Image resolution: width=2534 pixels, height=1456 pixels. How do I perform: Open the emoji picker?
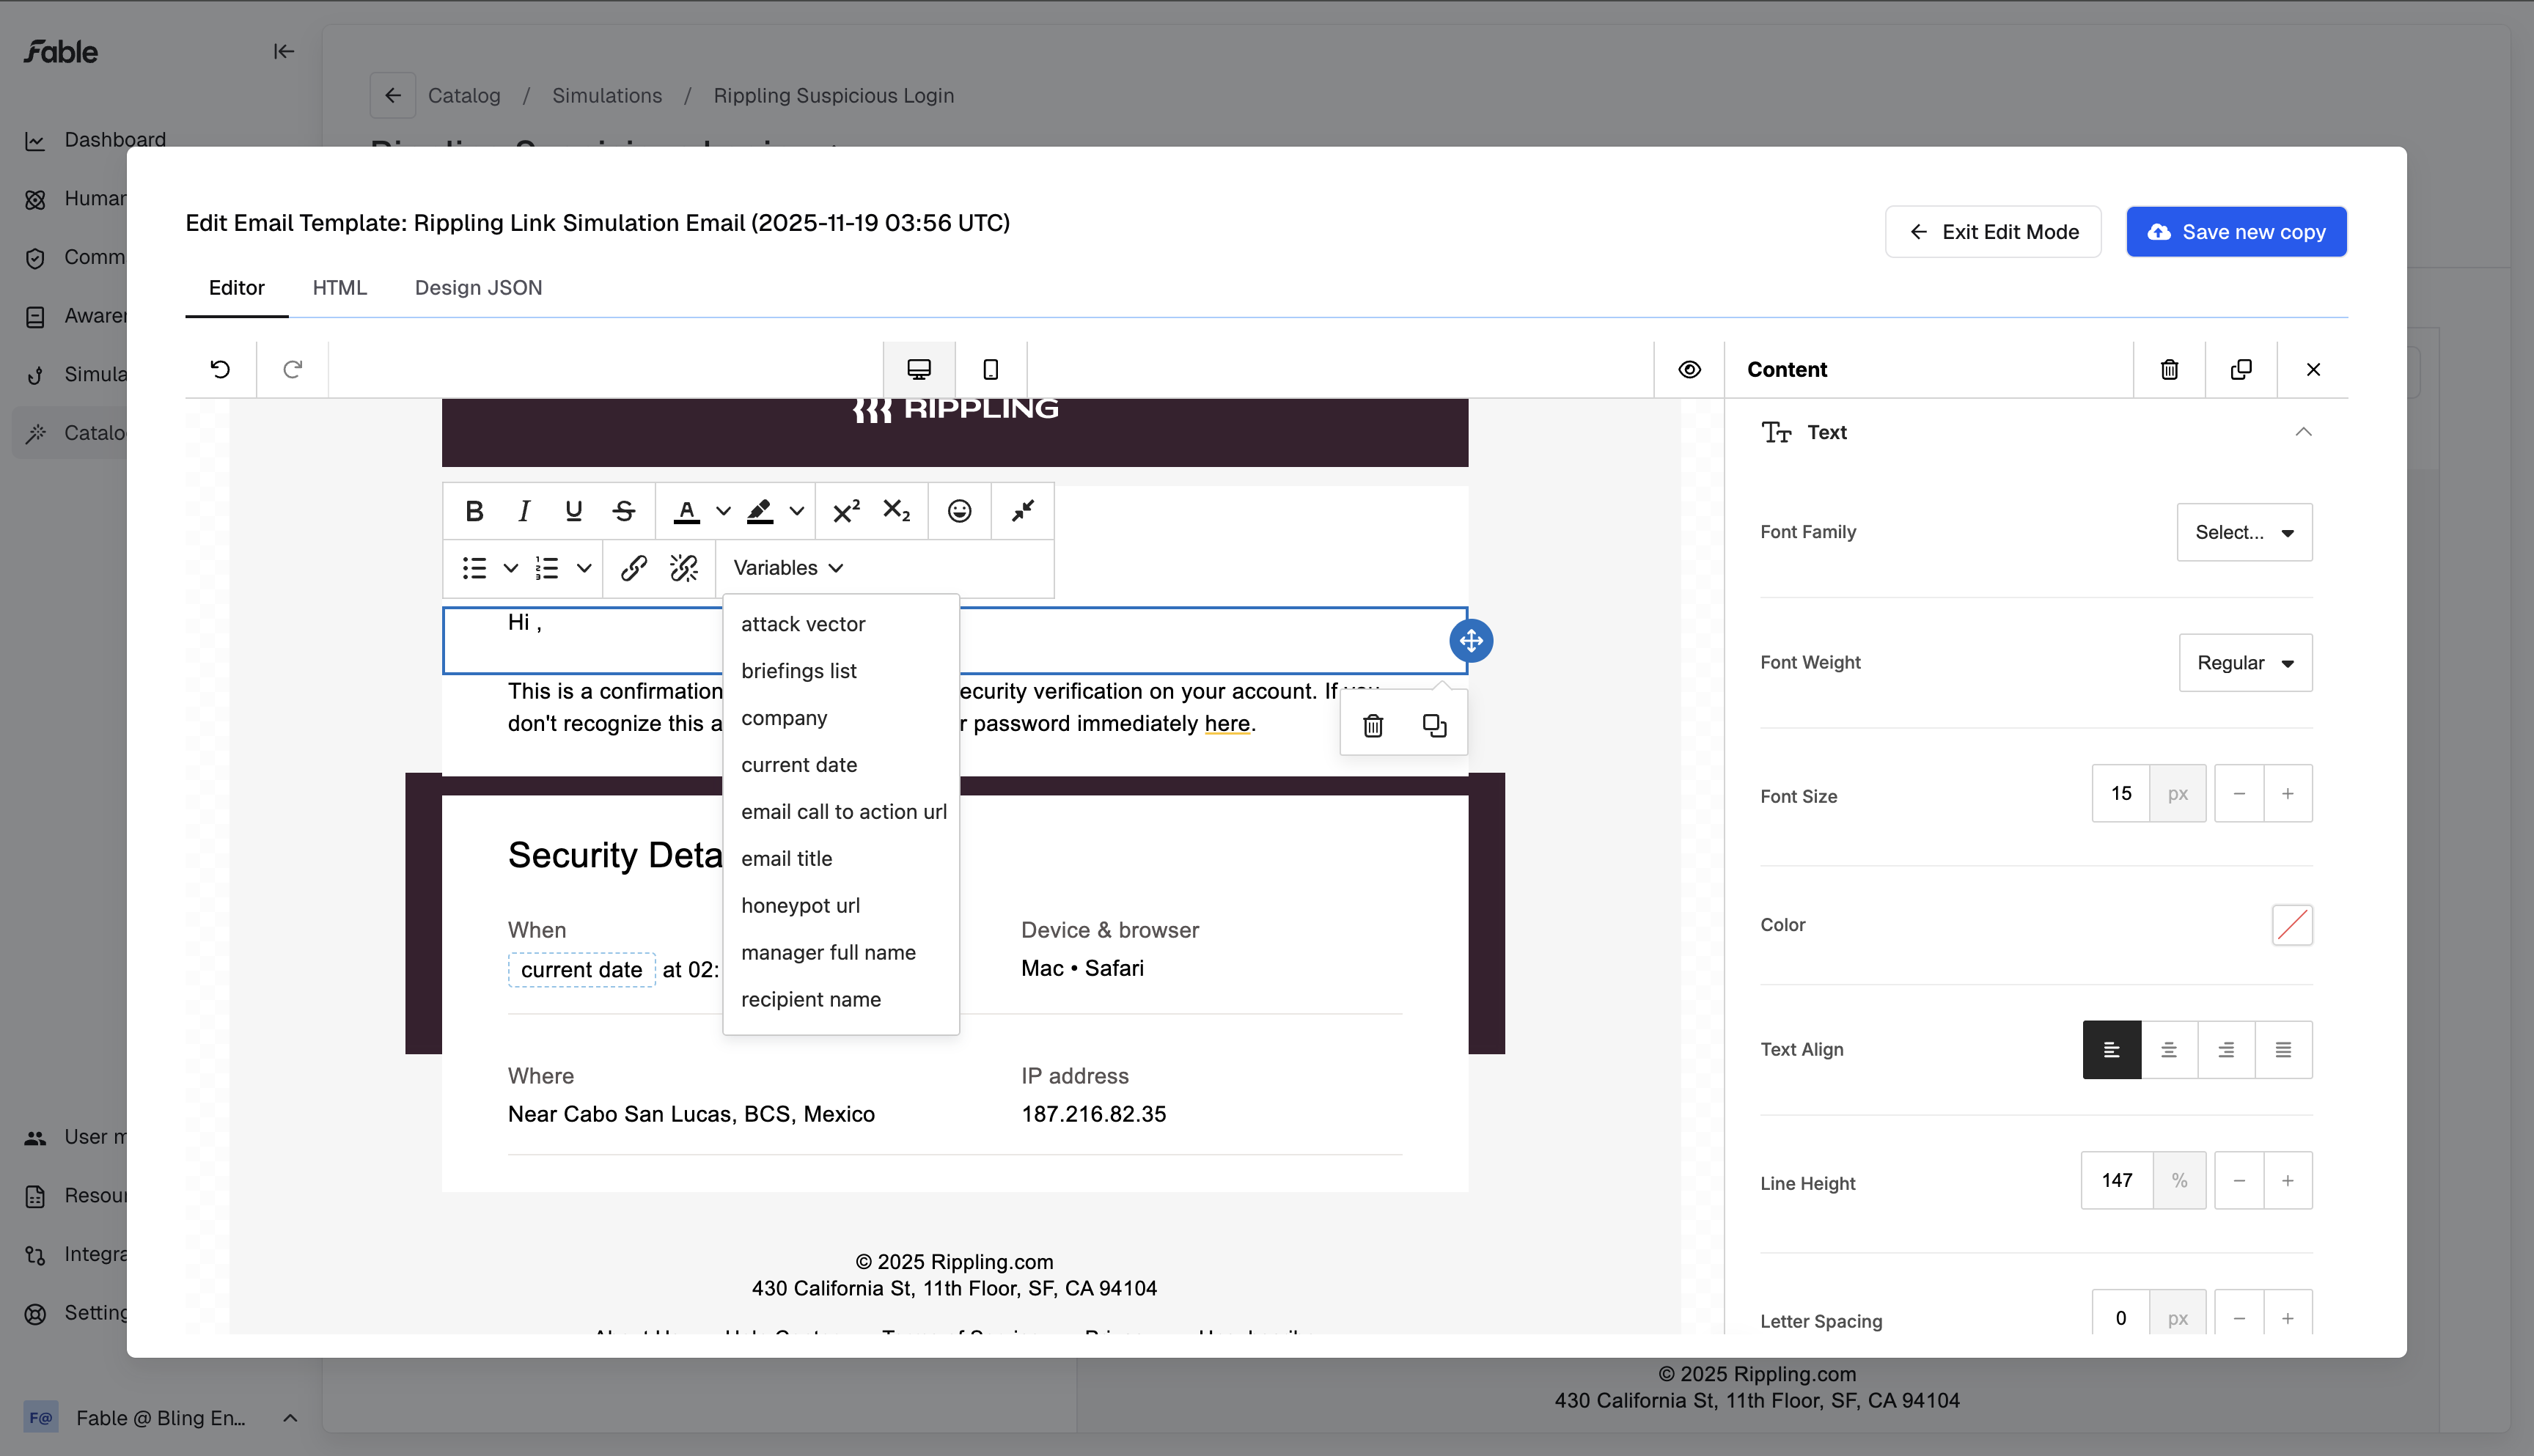pyautogui.click(x=959, y=511)
